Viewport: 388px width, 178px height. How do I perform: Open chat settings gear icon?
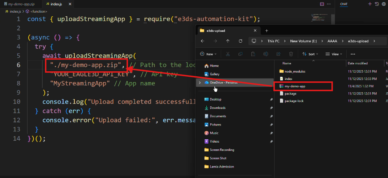tap(384, 4)
